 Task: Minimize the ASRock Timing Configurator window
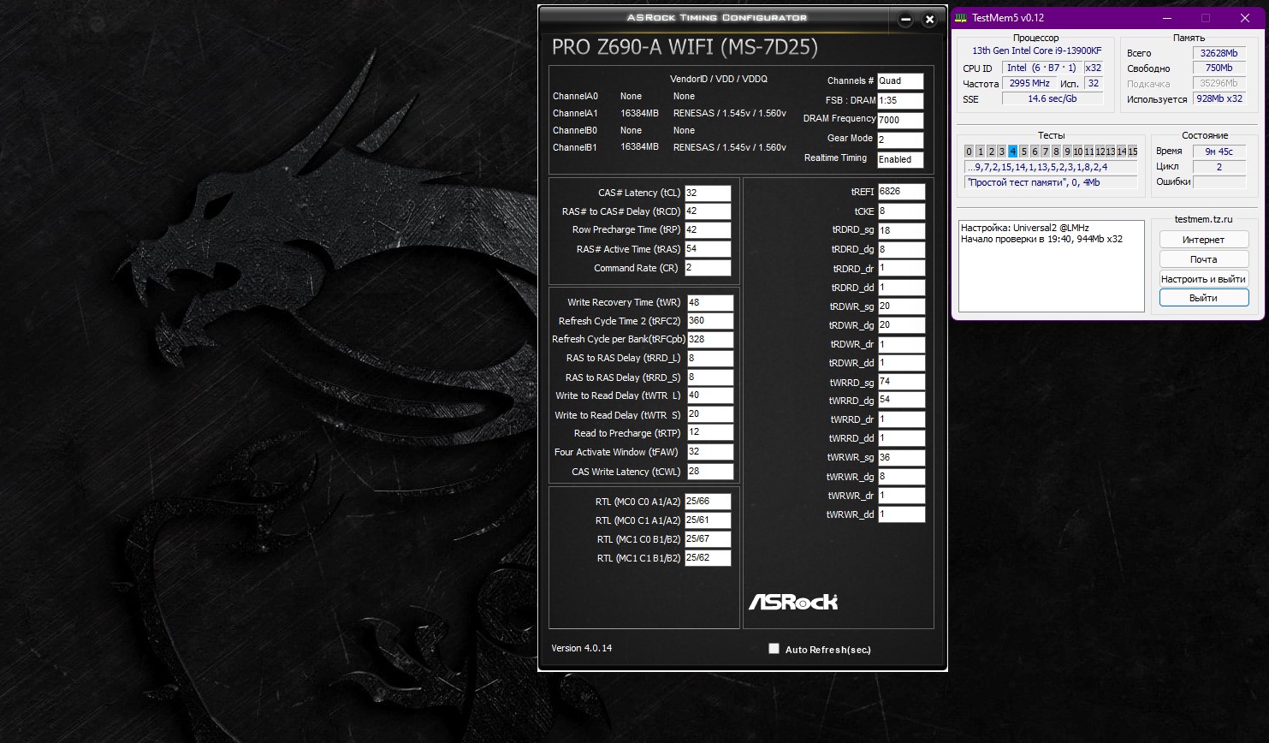906,20
